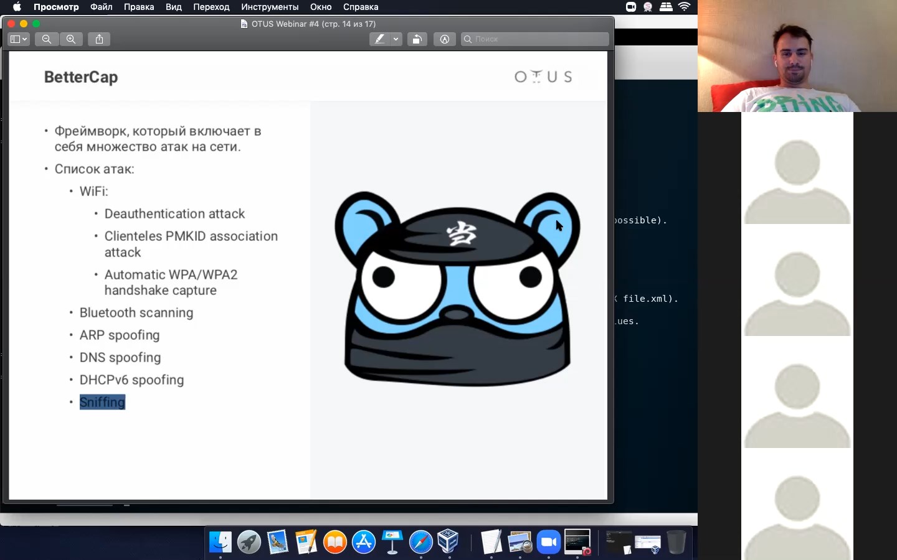This screenshot has width=897, height=560.
Task: Open Mail app from the Dock
Action: pos(277,542)
